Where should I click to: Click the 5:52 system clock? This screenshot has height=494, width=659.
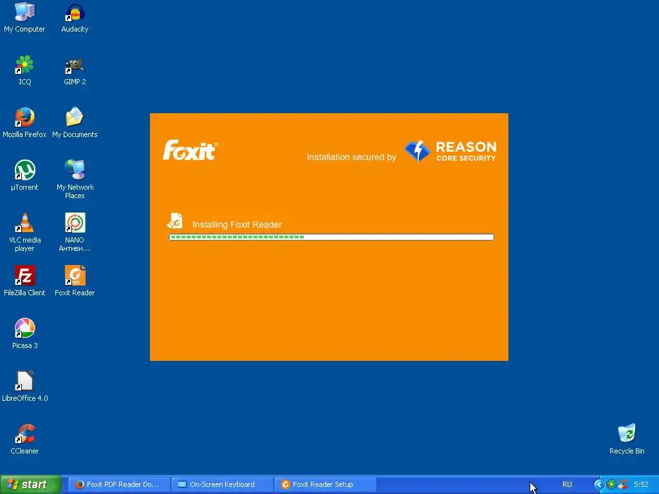641,484
